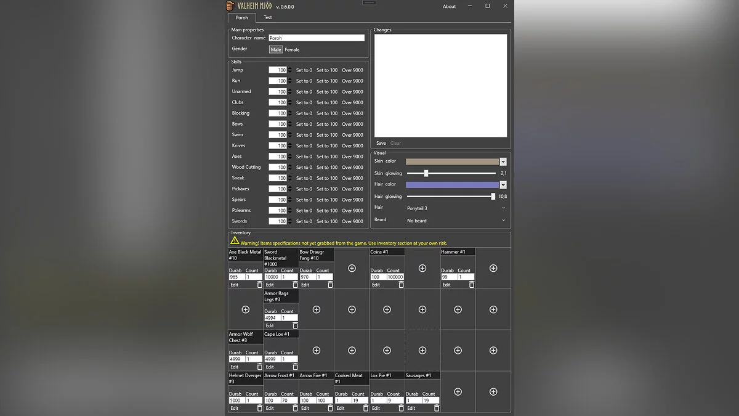Click the Changes list box
739x416 pixels.
tap(441, 85)
